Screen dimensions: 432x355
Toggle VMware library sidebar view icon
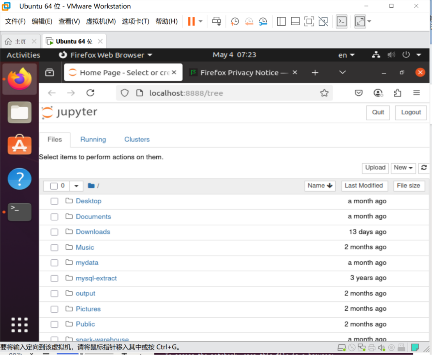281,21
